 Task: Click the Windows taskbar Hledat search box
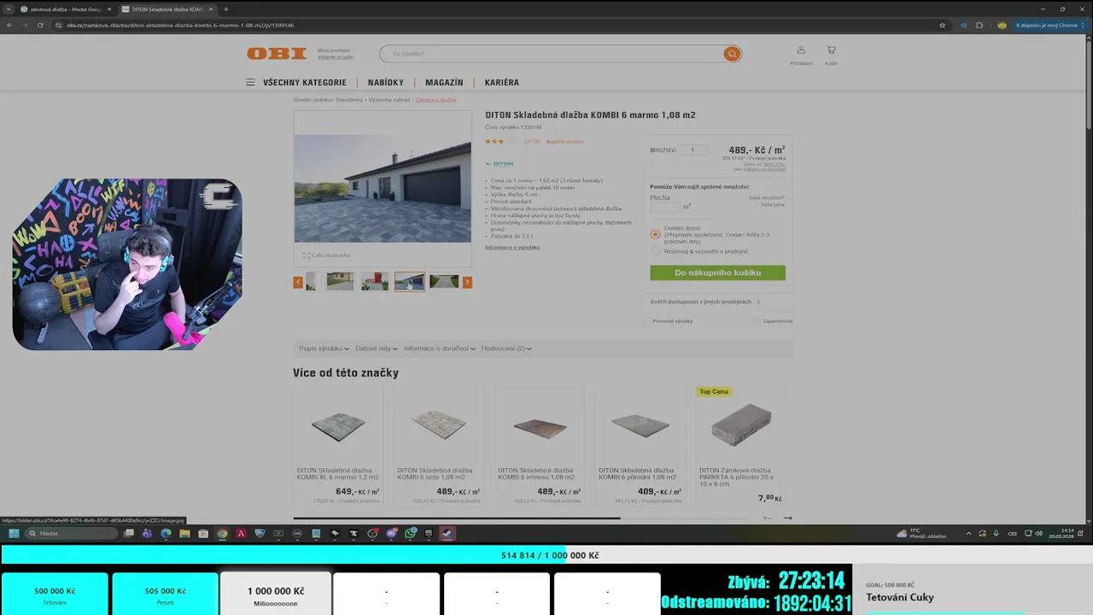(x=71, y=534)
